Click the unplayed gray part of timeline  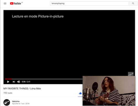pyautogui.click(x=47, y=79)
